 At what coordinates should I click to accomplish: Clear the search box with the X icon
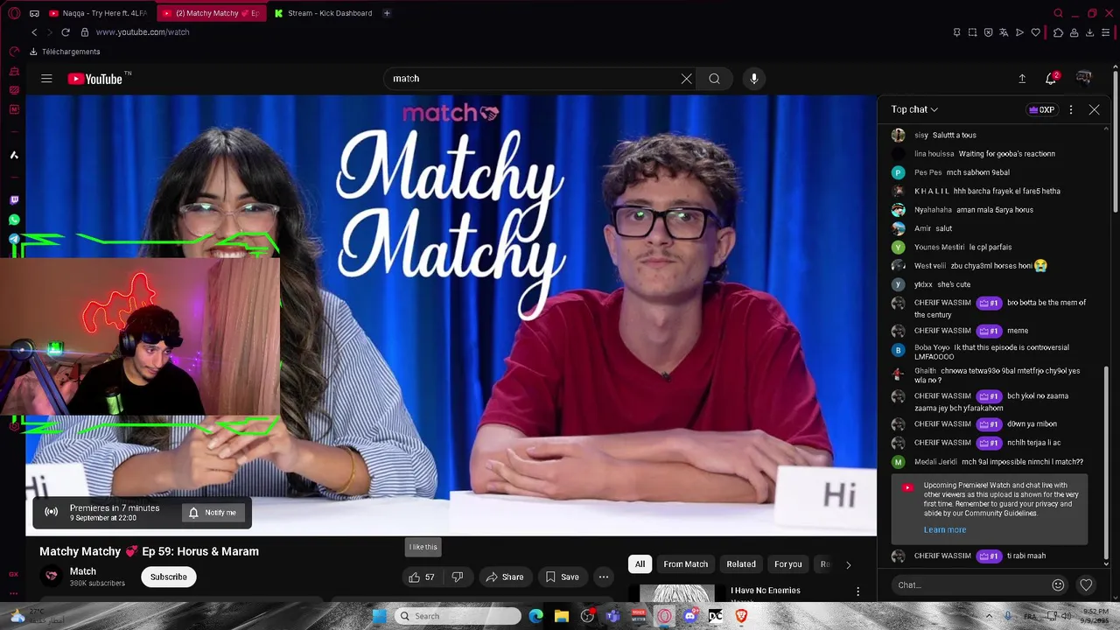(687, 79)
